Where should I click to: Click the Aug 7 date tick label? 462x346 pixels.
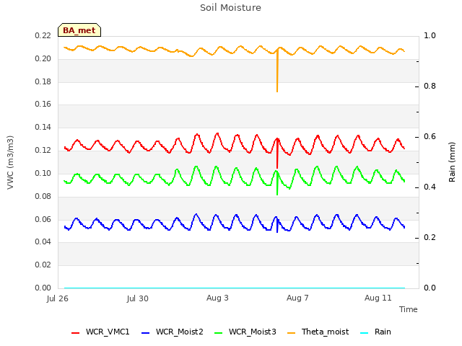pyautogui.click(x=297, y=298)
